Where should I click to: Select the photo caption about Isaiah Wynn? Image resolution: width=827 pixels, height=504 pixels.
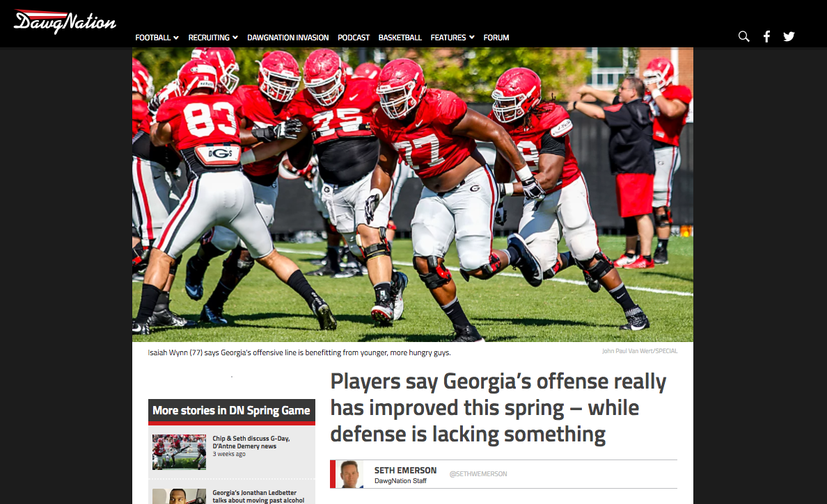[299, 353]
